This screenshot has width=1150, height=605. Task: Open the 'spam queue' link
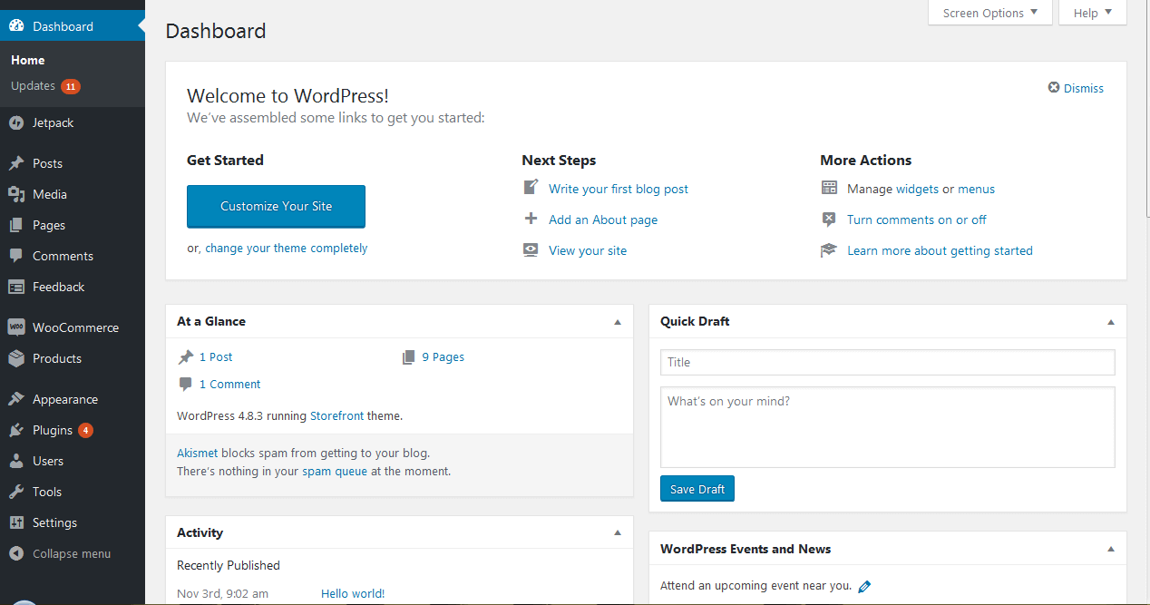click(x=335, y=471)
